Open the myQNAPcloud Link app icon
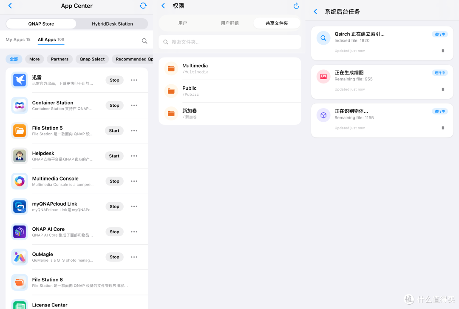 pyautogui.click(x=20, y=206)
